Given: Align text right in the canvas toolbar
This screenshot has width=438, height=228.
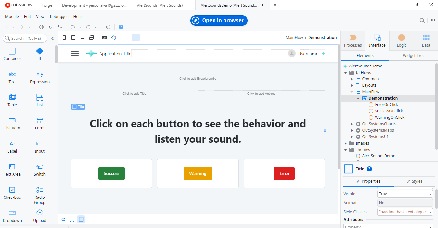Looking at the screenshot, I should pos(145,38).
